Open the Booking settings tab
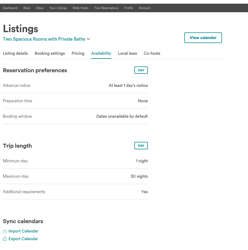This screenshot has height=250, width=248. point(50,53)
